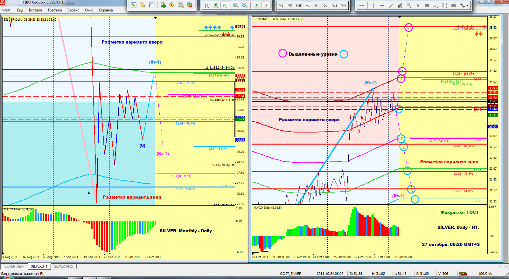Click the O: 31.51 status value
This screenshot has height=279, width=509.
click(x=356, y=274)
